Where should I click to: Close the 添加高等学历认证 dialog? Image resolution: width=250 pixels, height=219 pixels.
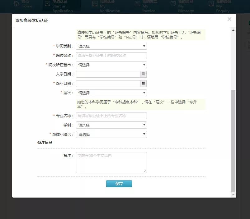tap(229, 19)
